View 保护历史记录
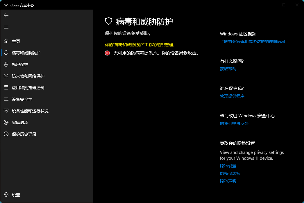This screenshot has width=304, height=203. (47, 134)
